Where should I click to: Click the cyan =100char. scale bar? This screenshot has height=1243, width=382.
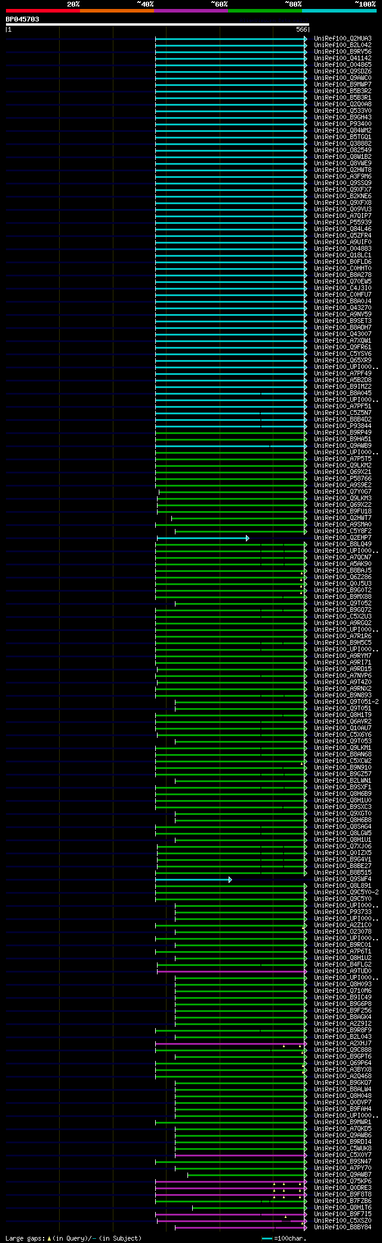pos(267,1238)
